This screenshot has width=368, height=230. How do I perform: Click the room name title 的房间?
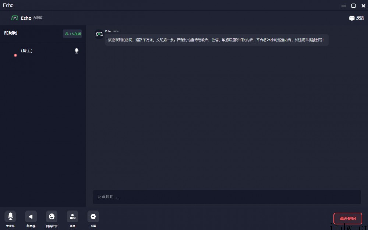tap(11, 33)
